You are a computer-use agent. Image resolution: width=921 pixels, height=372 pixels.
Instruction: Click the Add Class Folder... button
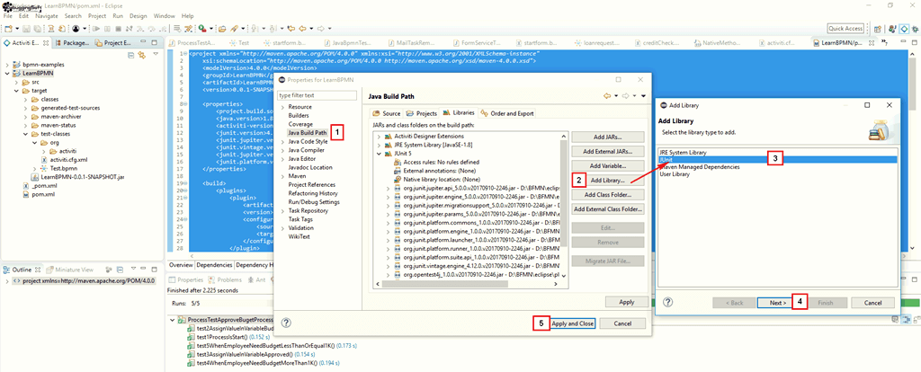608,194
